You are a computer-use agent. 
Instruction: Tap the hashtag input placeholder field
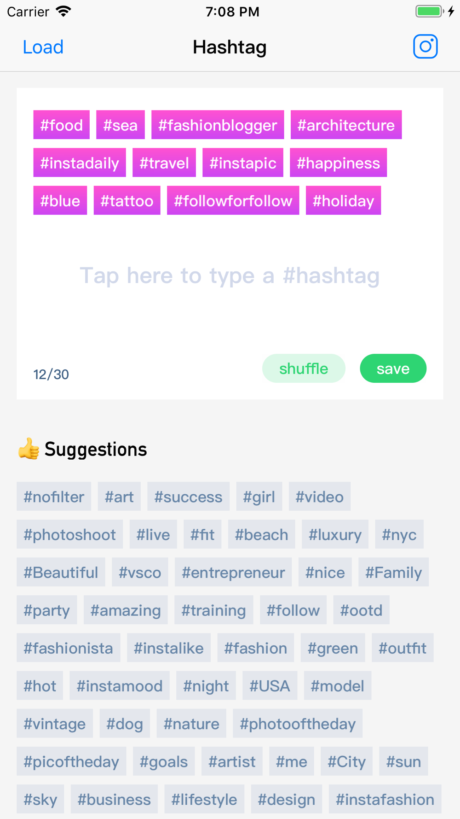coord(230,275)
